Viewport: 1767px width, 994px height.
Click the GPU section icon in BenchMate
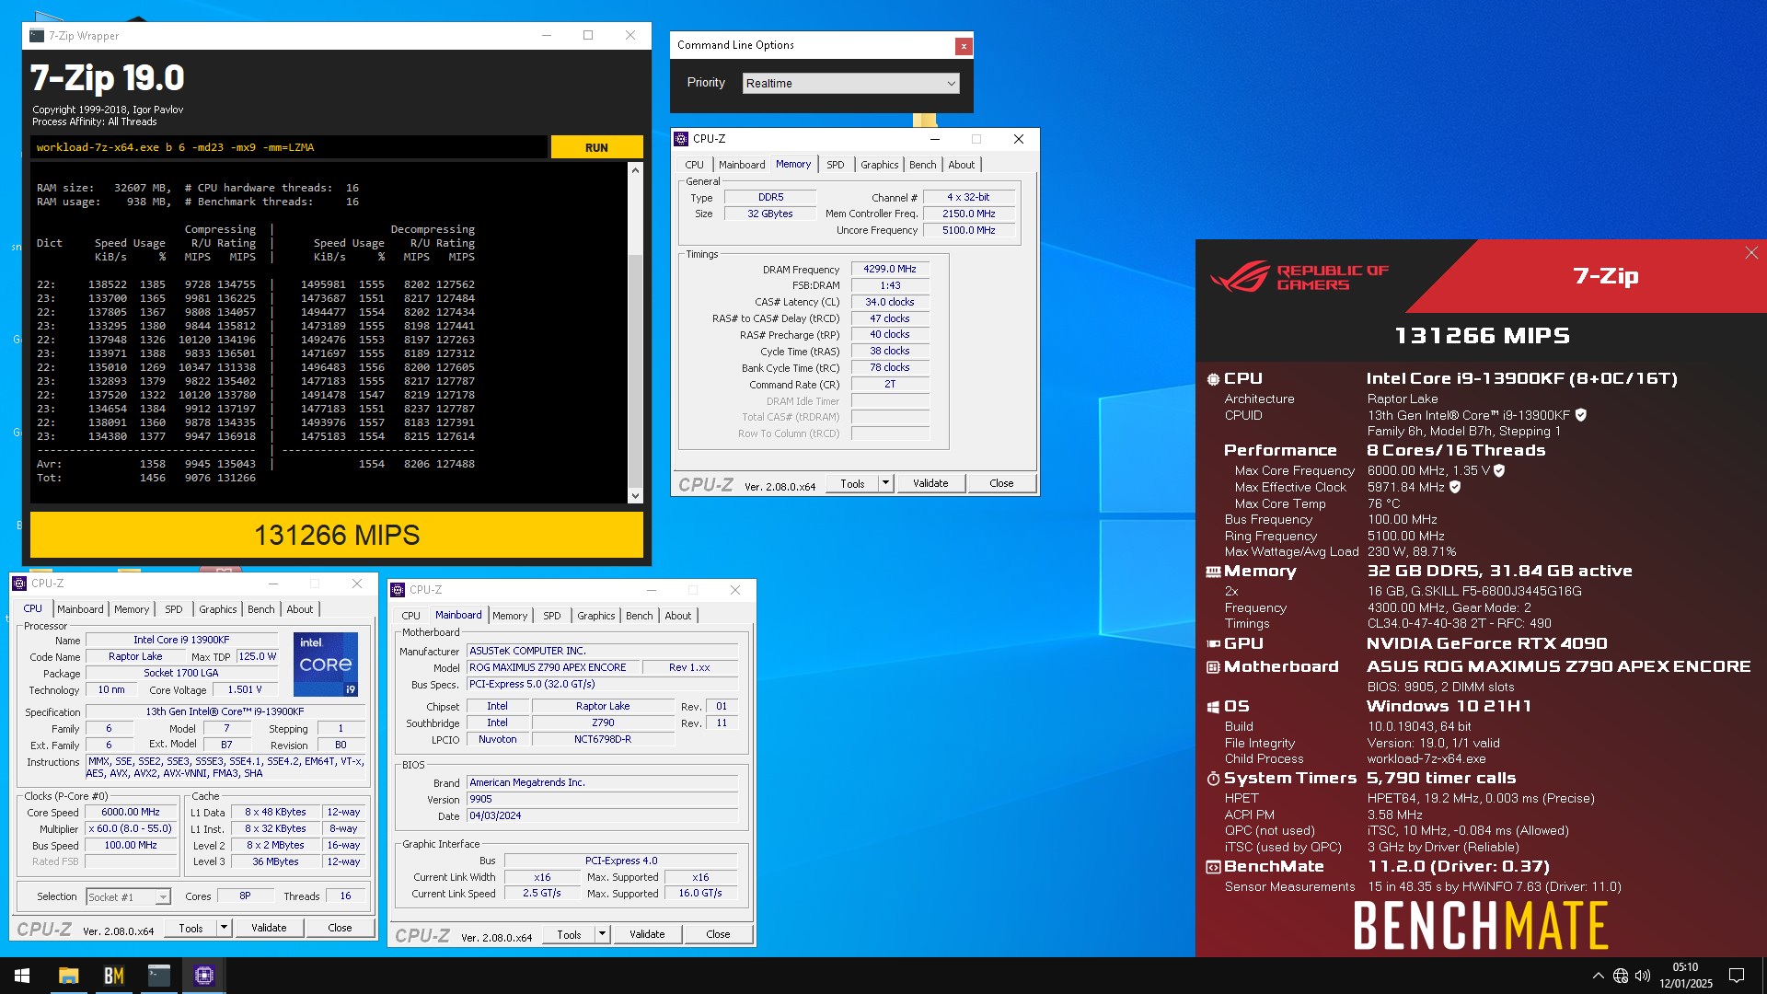tap(1213, 643)
